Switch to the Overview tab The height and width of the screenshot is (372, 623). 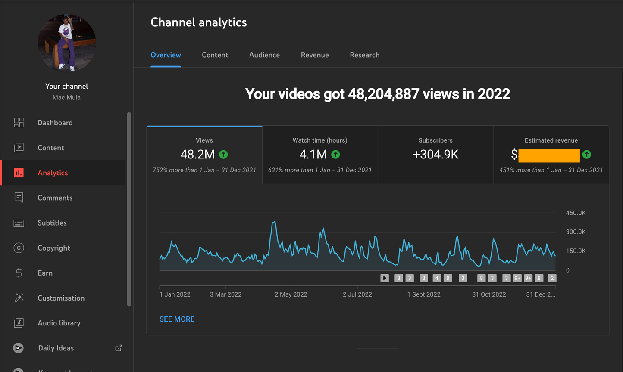click(x=166, y=55)
